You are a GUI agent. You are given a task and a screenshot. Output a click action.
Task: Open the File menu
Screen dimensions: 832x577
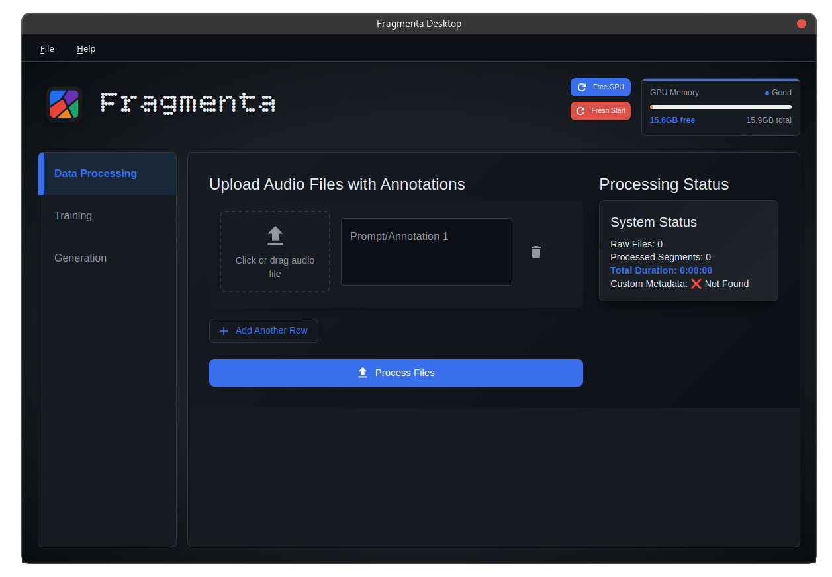[x=46, y=48]
